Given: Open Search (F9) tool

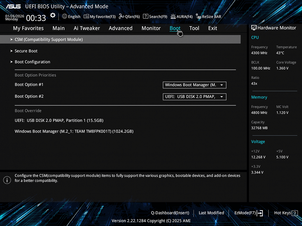Looking at the screenshot, I should point(155,17).
